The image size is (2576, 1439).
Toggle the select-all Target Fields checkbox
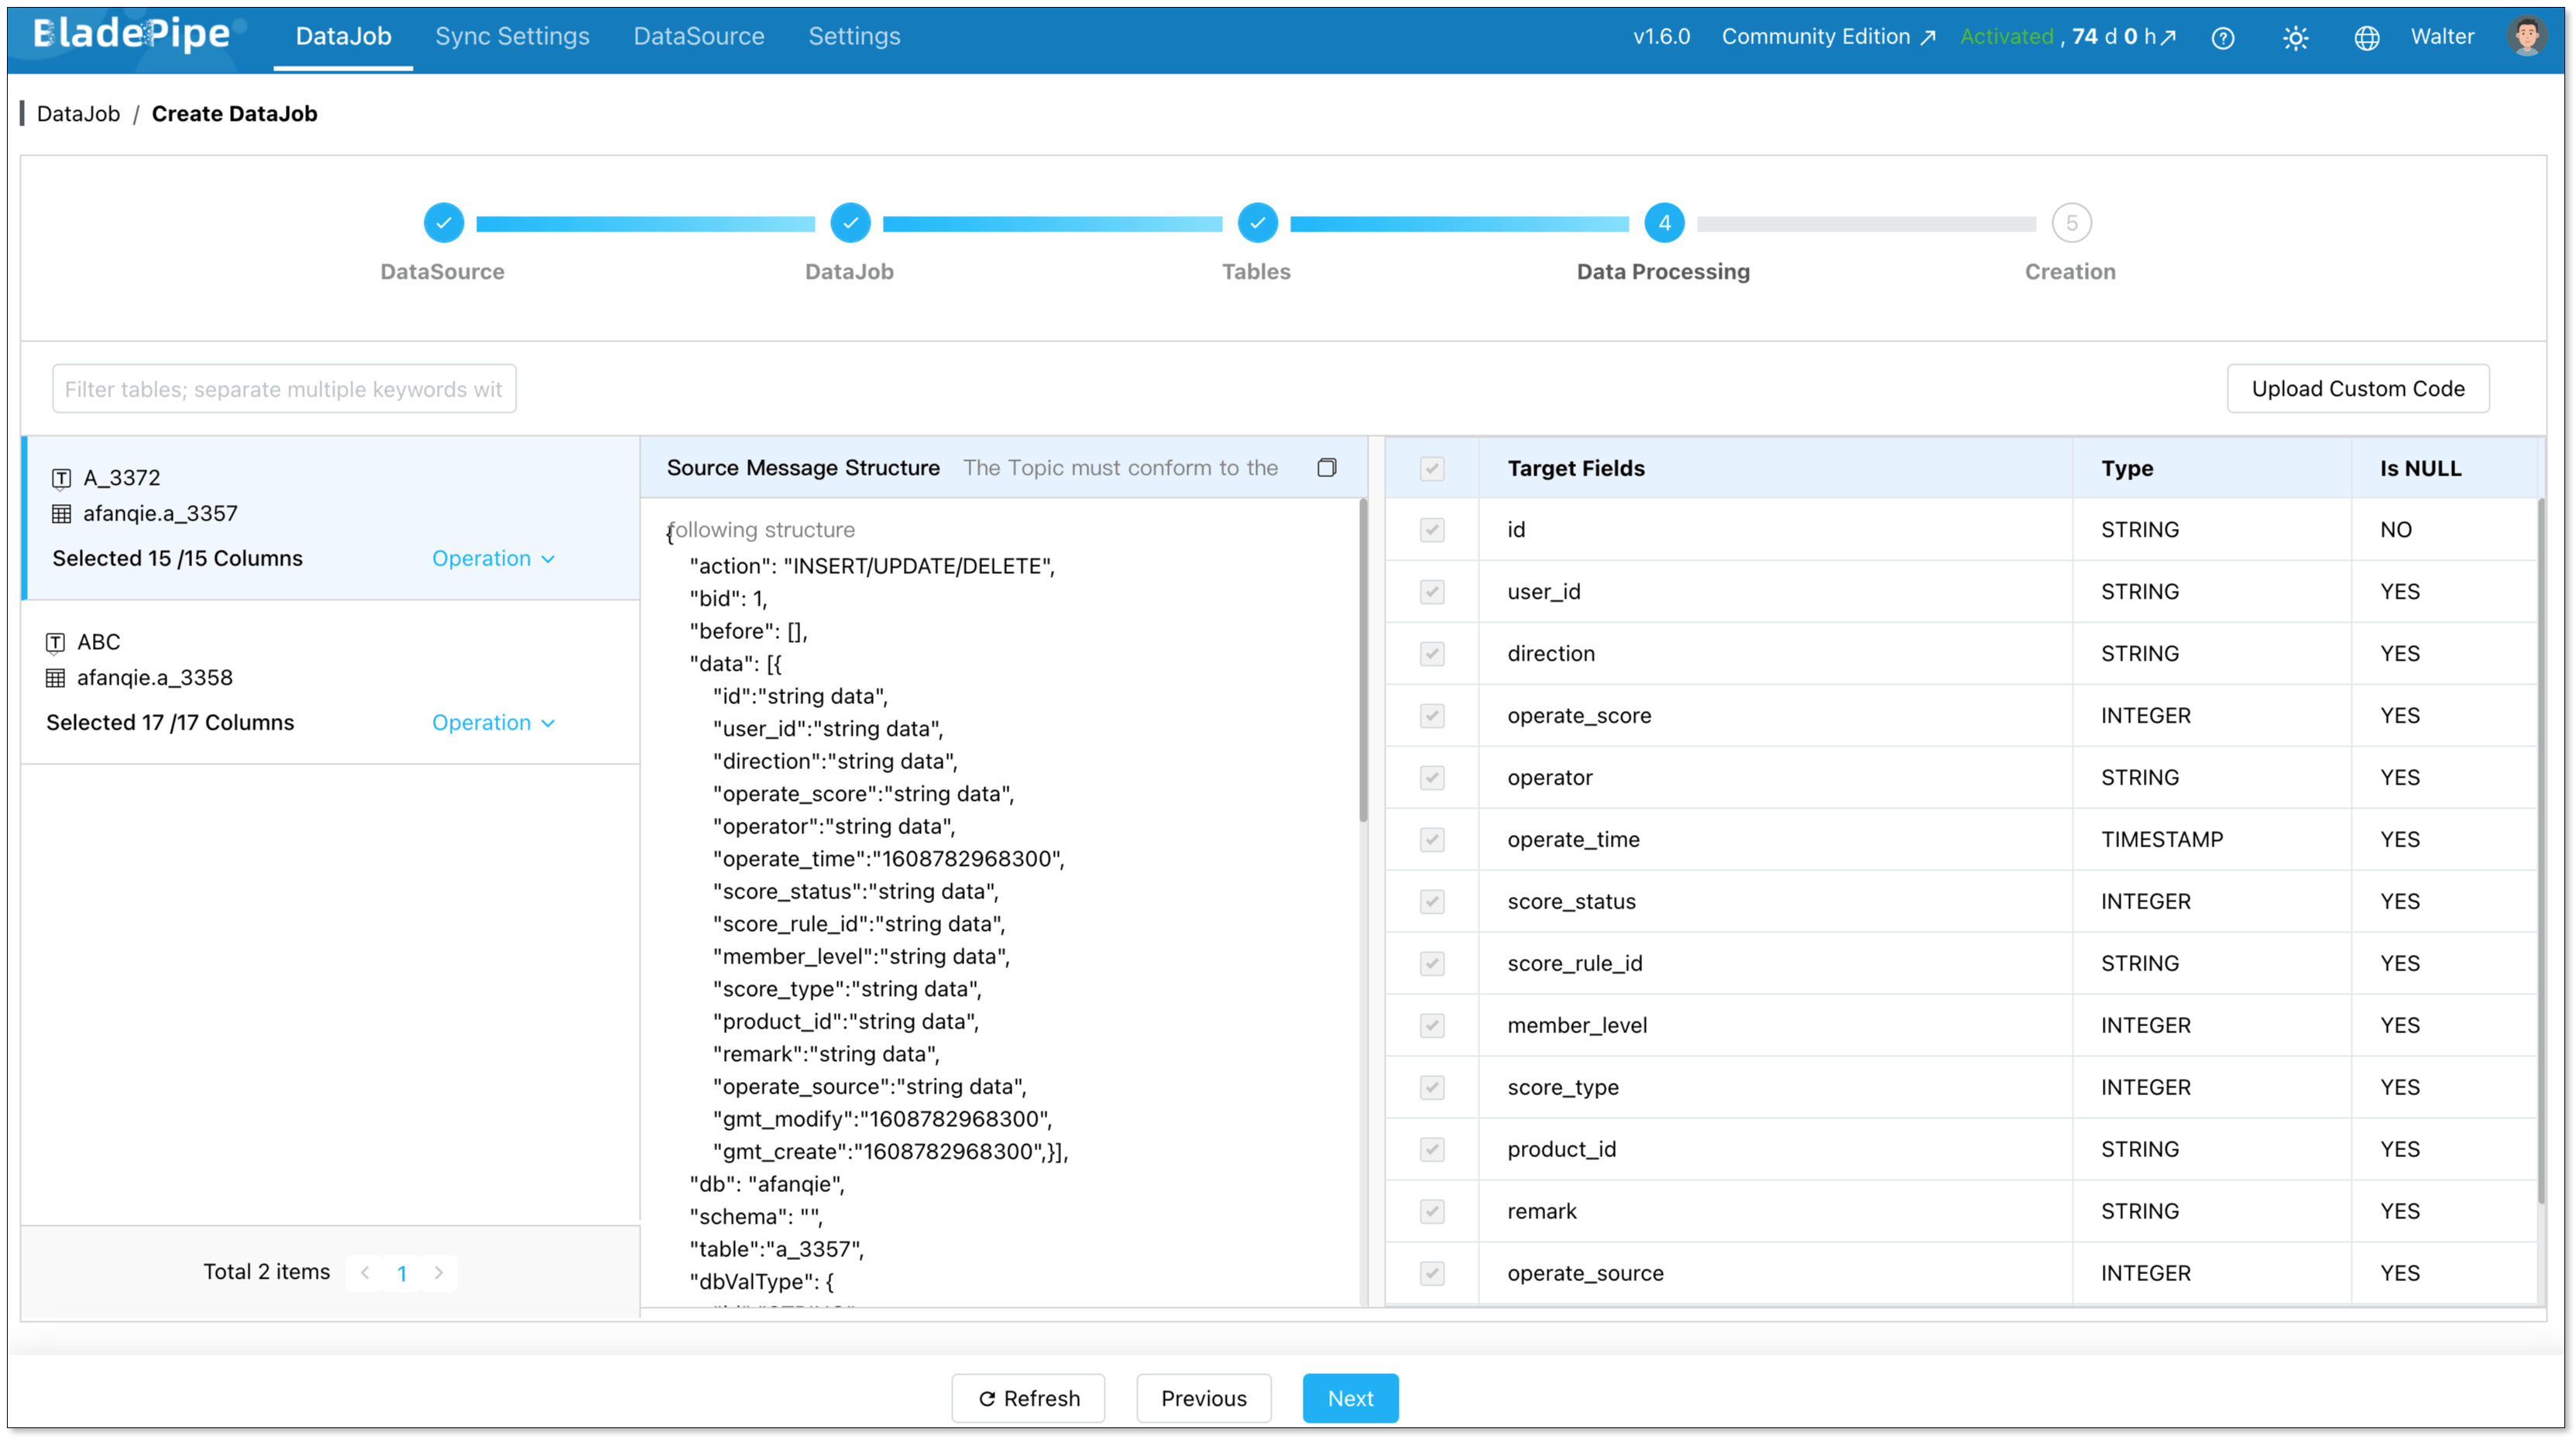tap(1432, 468)
